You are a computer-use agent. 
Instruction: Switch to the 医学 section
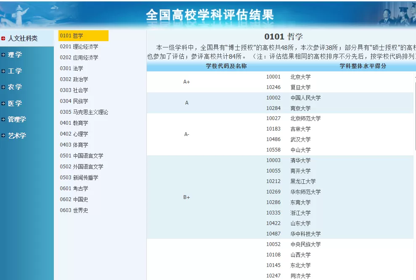tap(15, 103)
